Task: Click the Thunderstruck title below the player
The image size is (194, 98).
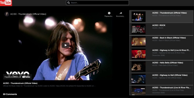Action: (20, 83)
